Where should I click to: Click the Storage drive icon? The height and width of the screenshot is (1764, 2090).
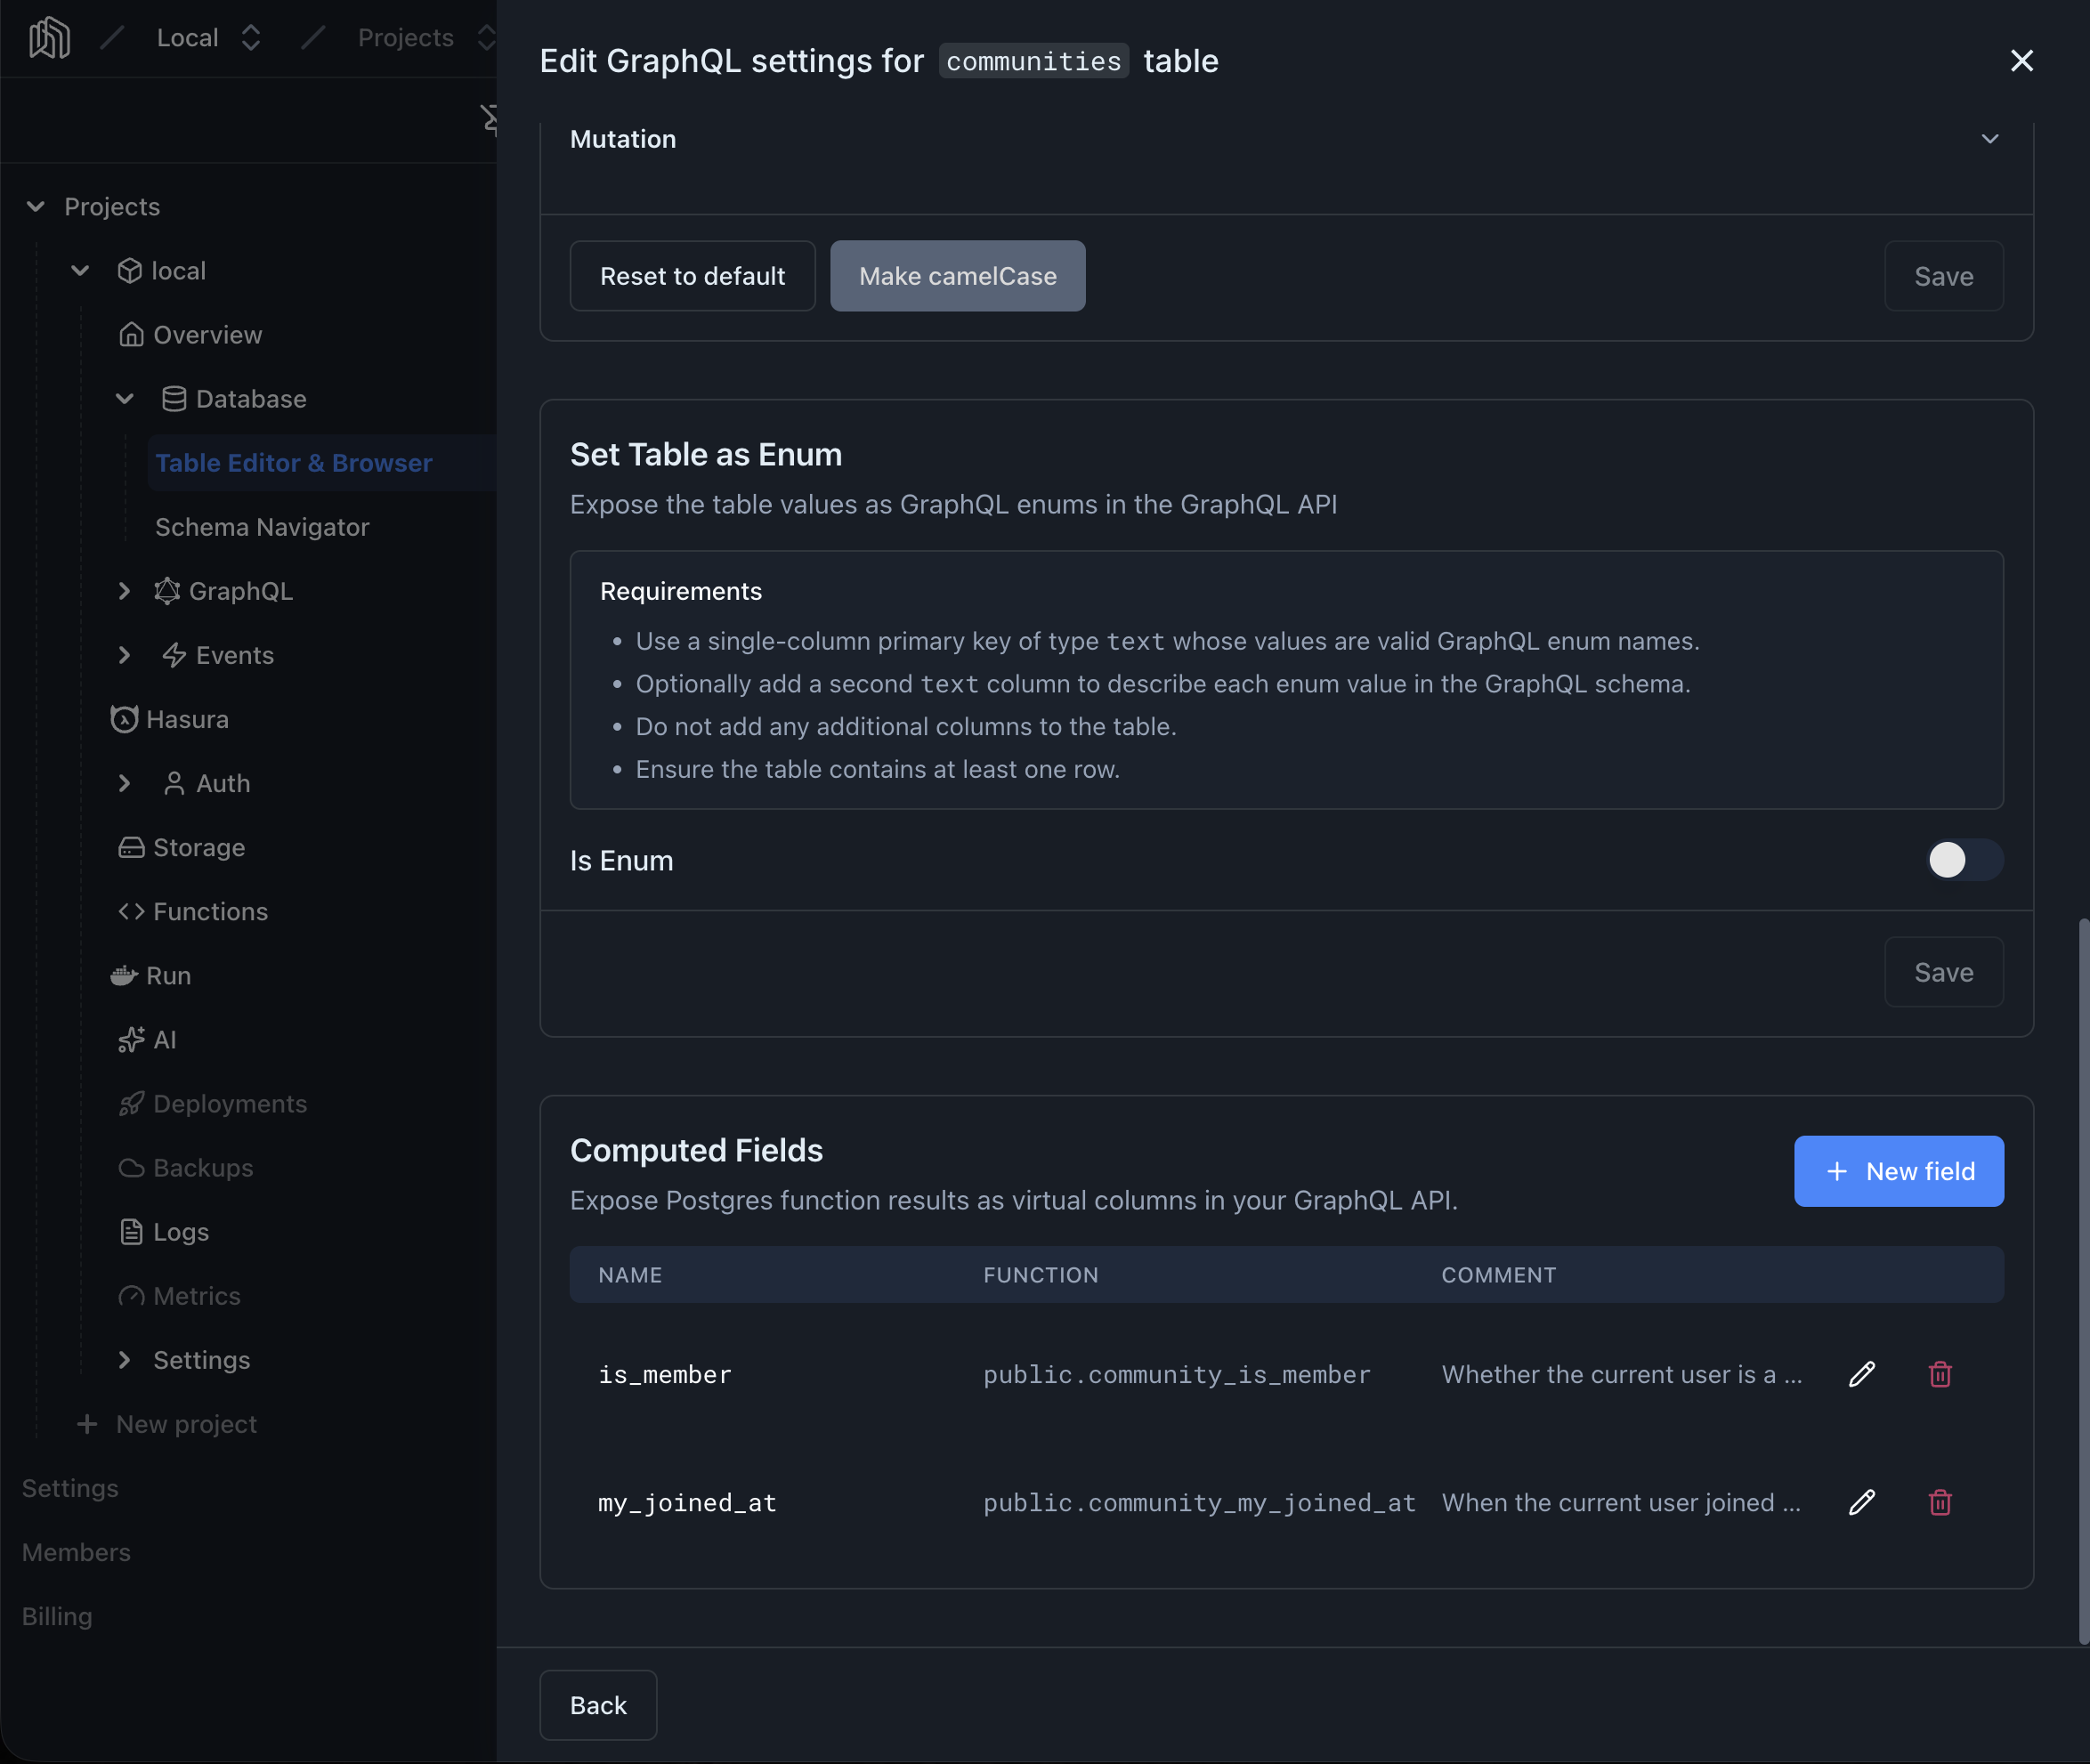coord(131,848)
